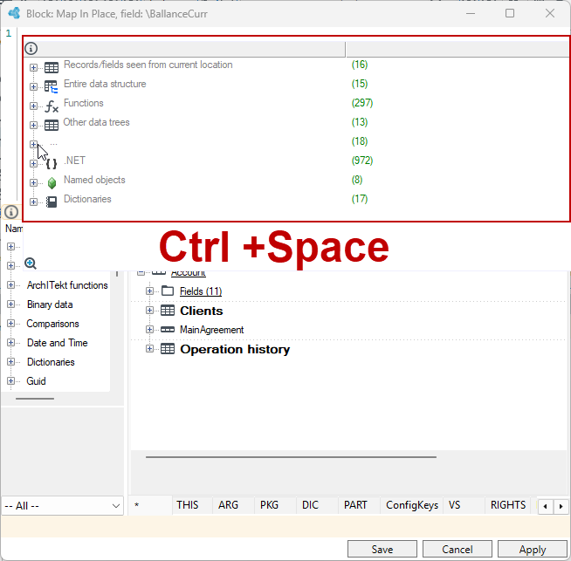Screen dimensions: 571x561
Task: Click the table icon beside Operation history
Action: point(168,348)
